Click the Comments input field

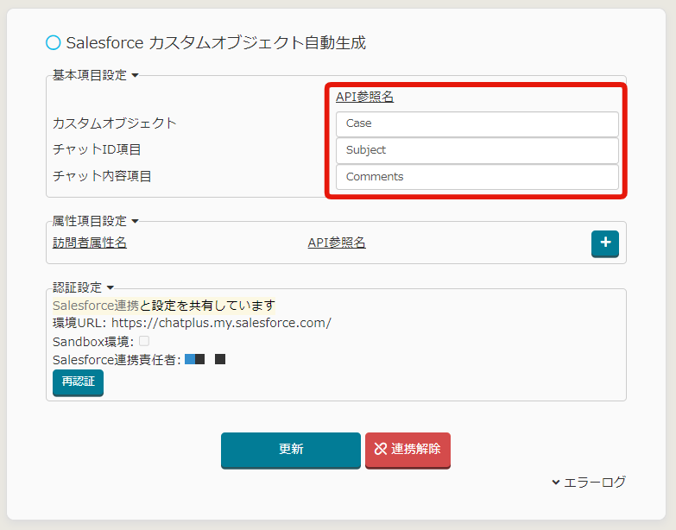[477, 177]
